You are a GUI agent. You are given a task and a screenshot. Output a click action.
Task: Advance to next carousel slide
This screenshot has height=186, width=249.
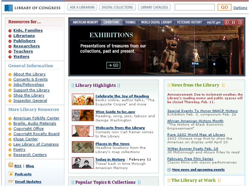(x=240, y=22)
